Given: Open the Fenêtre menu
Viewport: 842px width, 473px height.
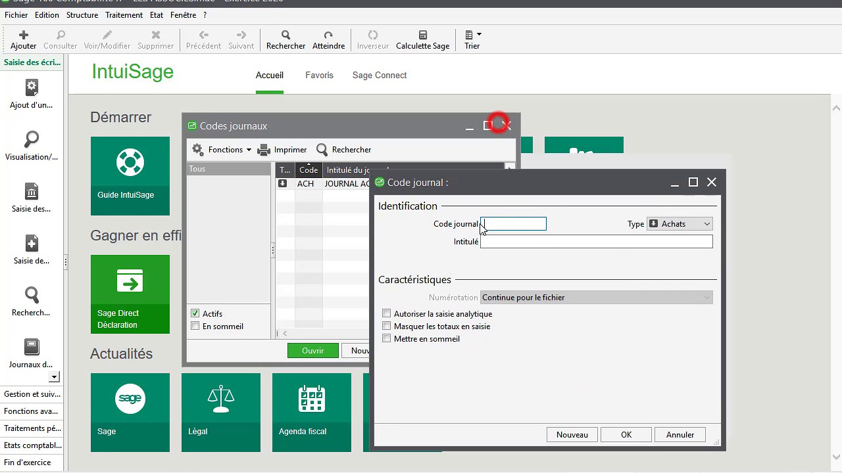Looking at the screenshot, I should [x=183, y=15].
